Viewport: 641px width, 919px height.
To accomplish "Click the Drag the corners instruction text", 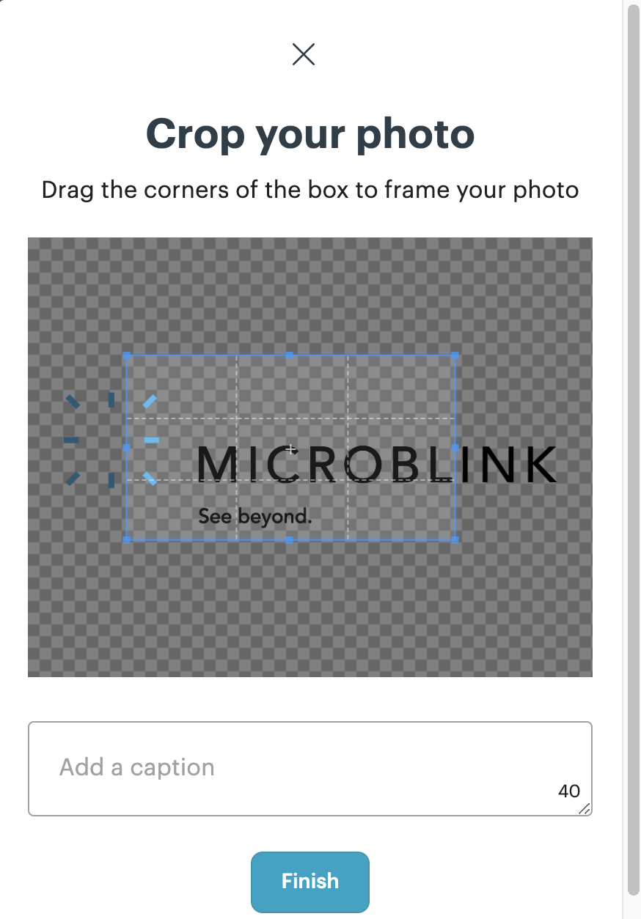I will pyautogui.click(x=310, y=190).
